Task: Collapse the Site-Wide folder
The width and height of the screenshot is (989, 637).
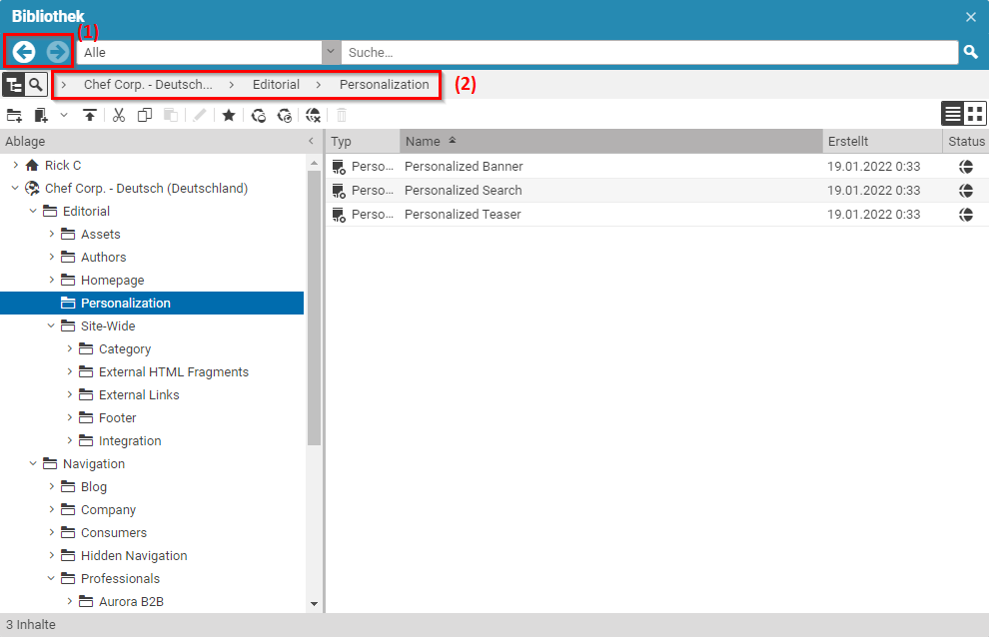Action: [52, 325]
